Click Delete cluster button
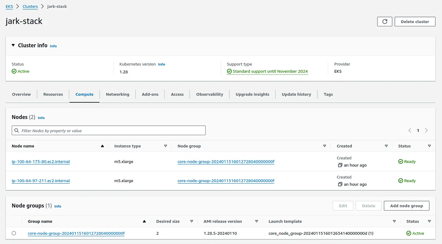The width and height of the screenshot is (442, 244). pos(415,22)
